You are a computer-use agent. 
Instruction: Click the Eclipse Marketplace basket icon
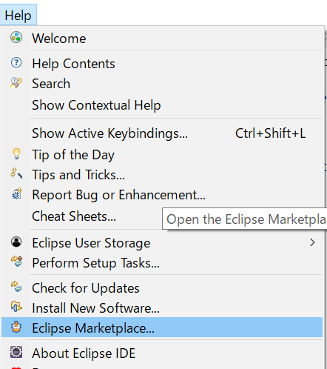pyautogui.click(x=16, y=327)
